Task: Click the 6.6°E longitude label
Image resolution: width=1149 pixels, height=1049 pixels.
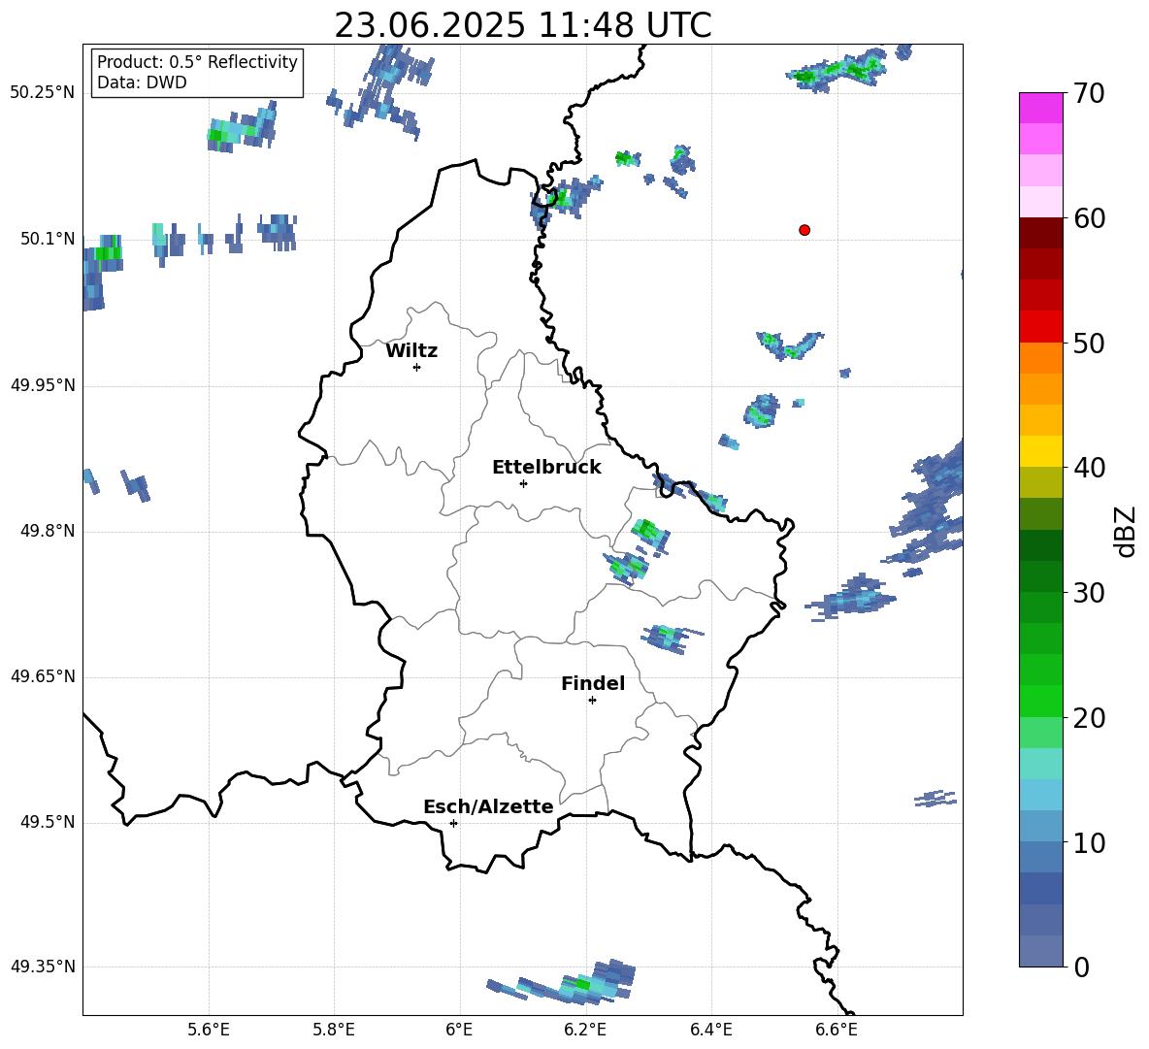Action: (837, 1030)
